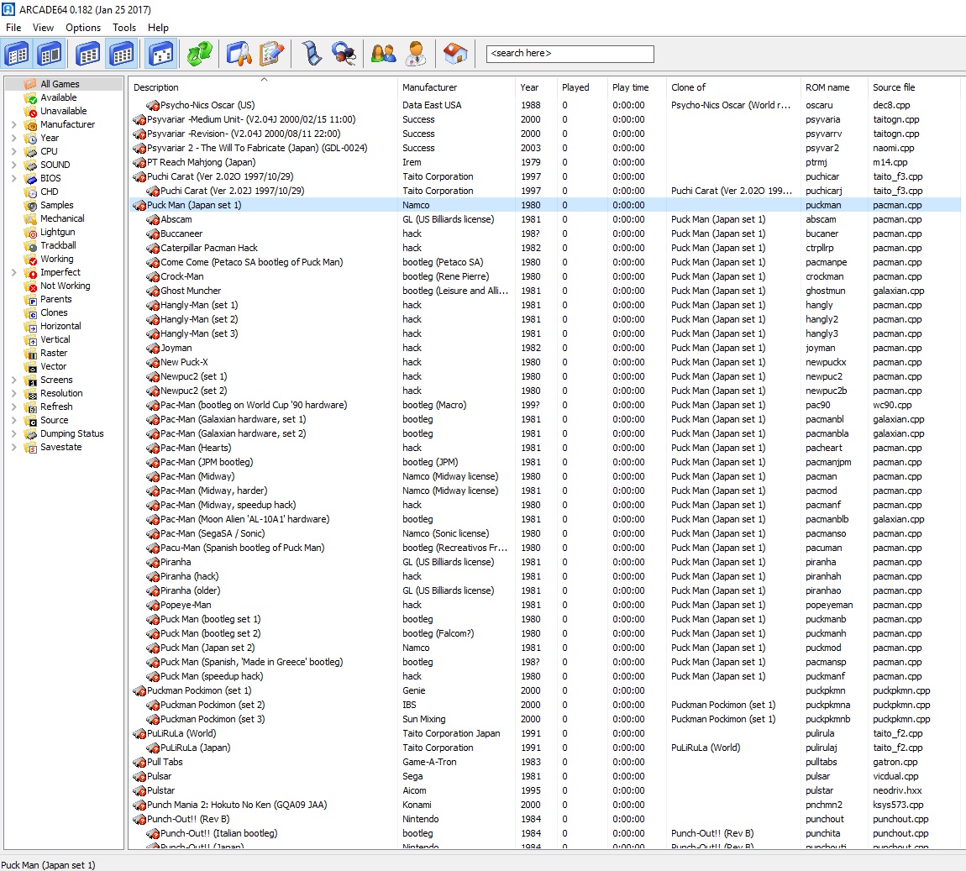Select the Available folder icon

31,98
